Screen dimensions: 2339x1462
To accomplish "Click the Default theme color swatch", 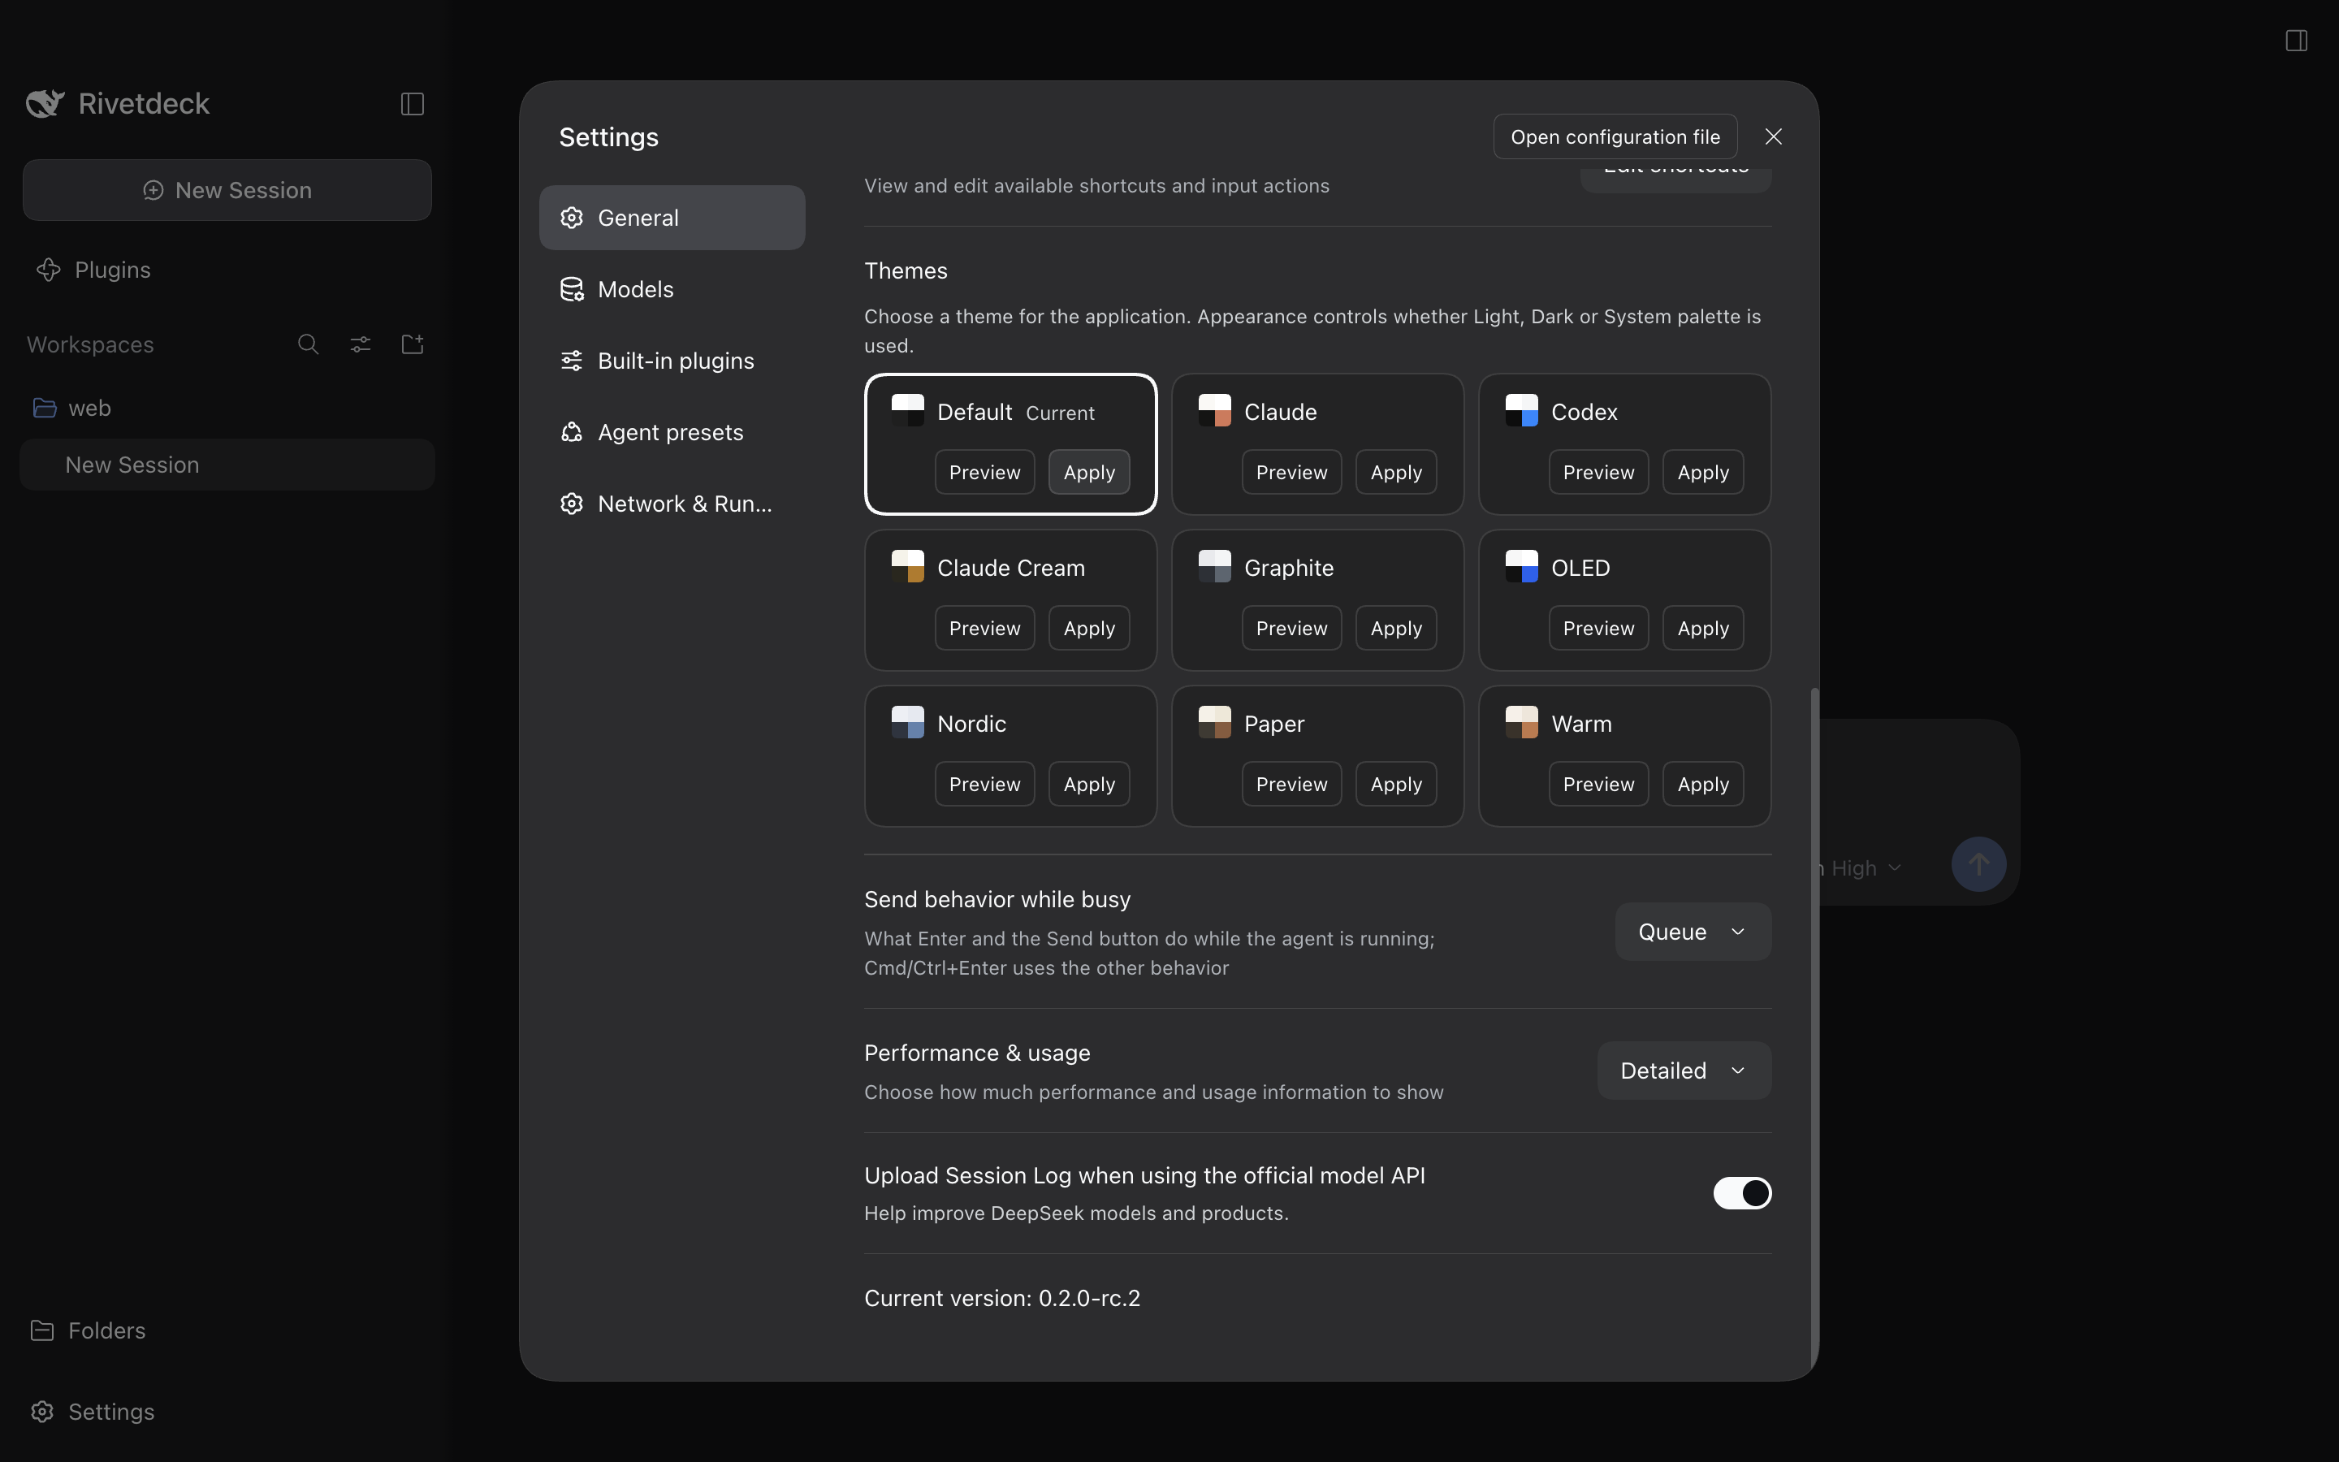I will pos(907,410).
